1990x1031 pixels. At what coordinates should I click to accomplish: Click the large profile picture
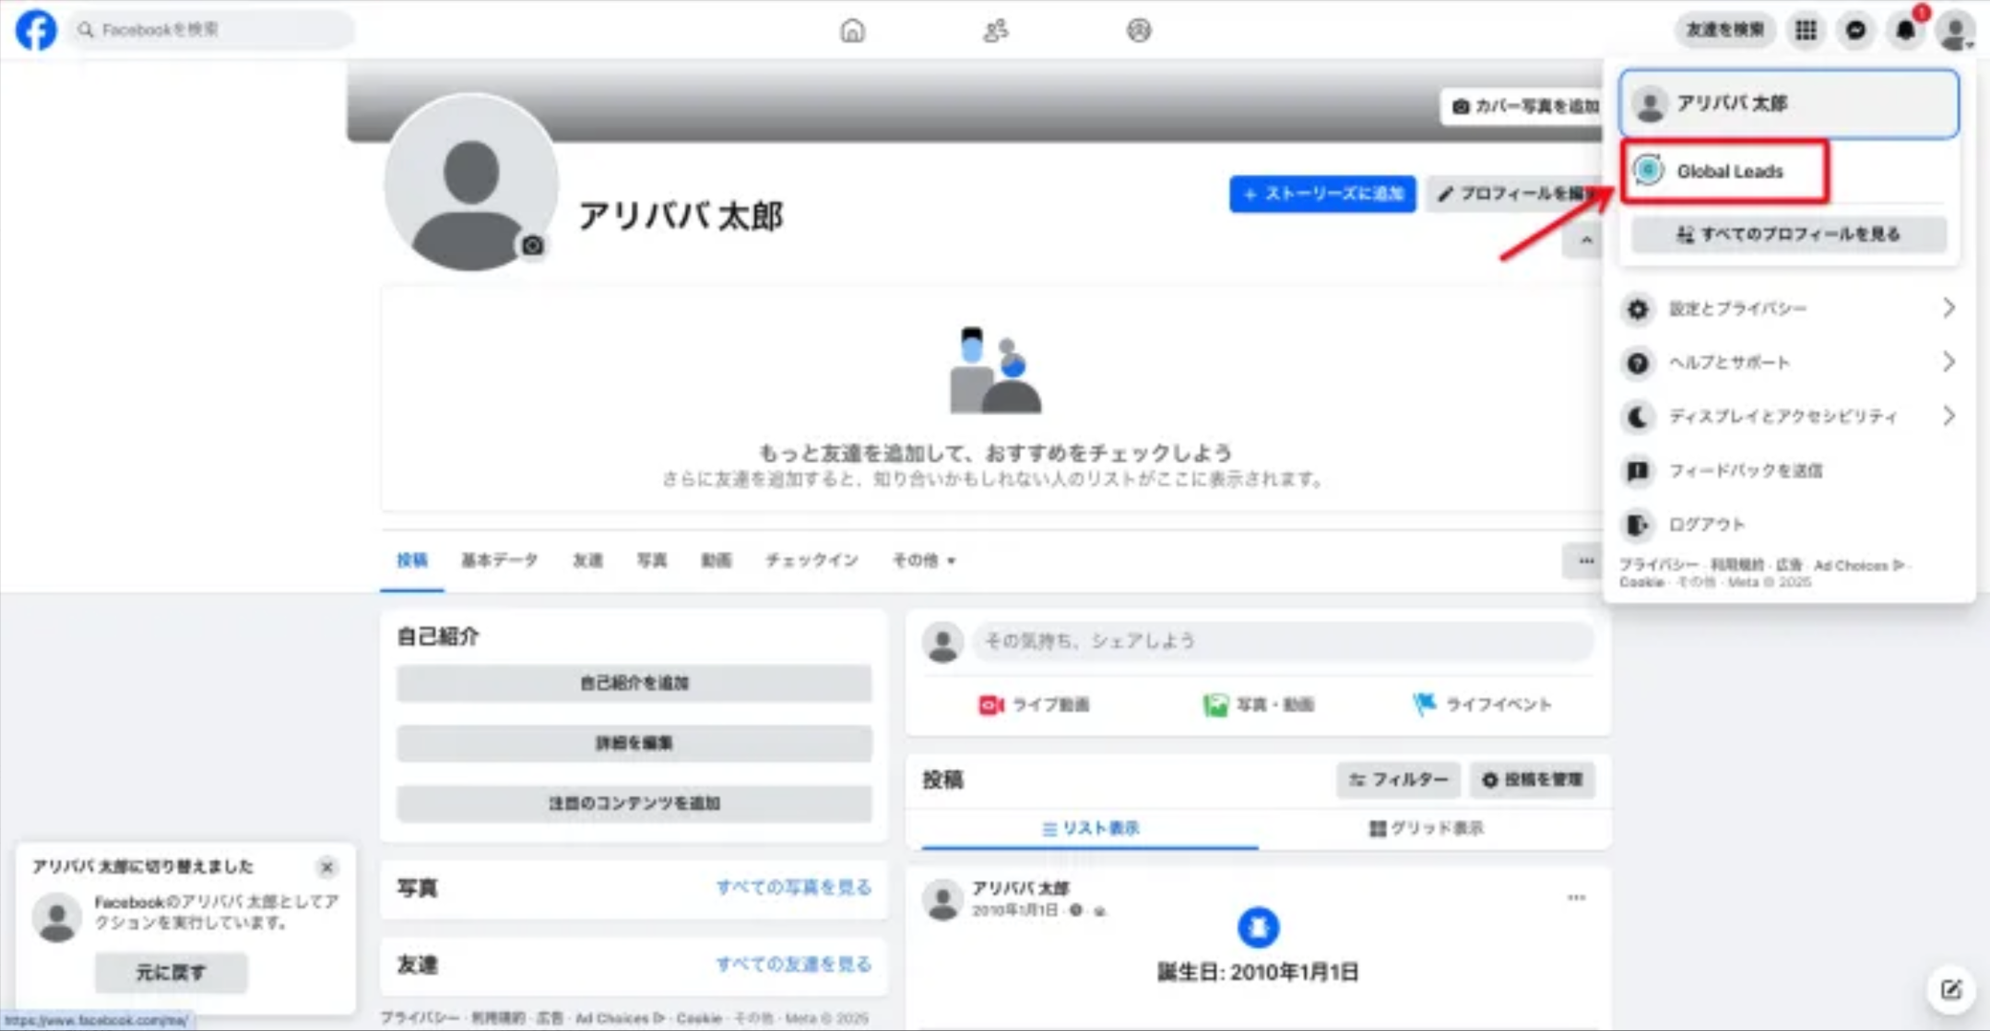pyautogui.click(x=470, y=183)
